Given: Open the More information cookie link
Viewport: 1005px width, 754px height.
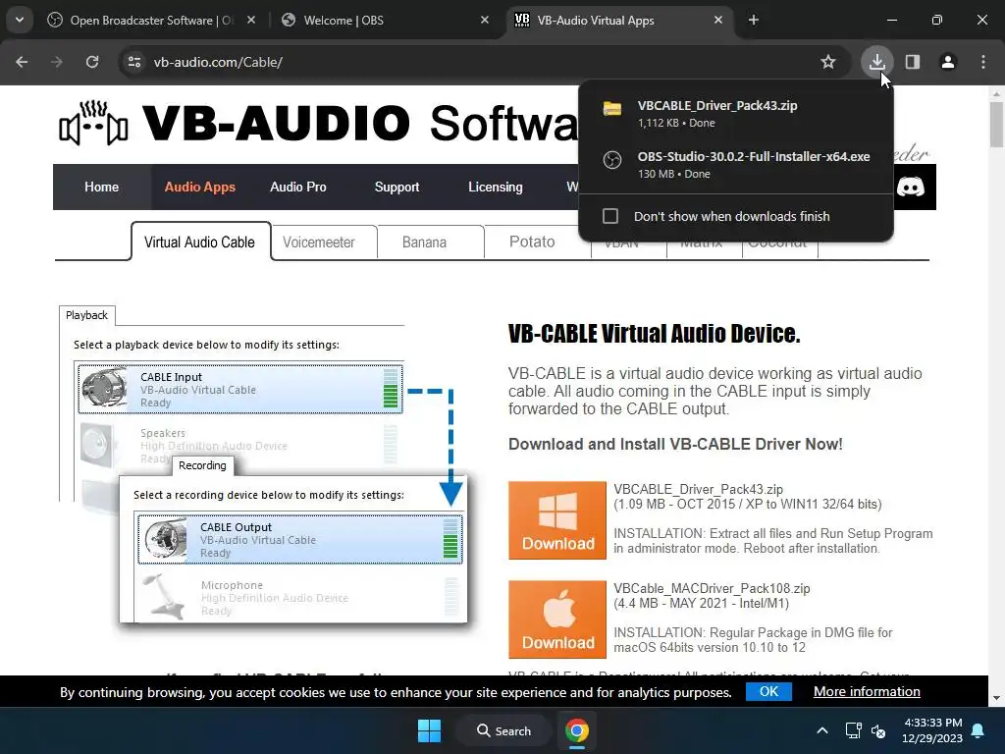Looking at the screenshot, I should [867, 692].
